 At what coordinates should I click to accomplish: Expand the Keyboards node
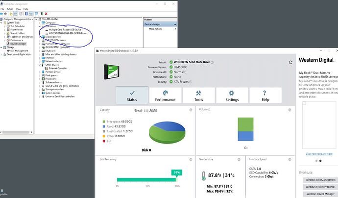pos(40,51)
